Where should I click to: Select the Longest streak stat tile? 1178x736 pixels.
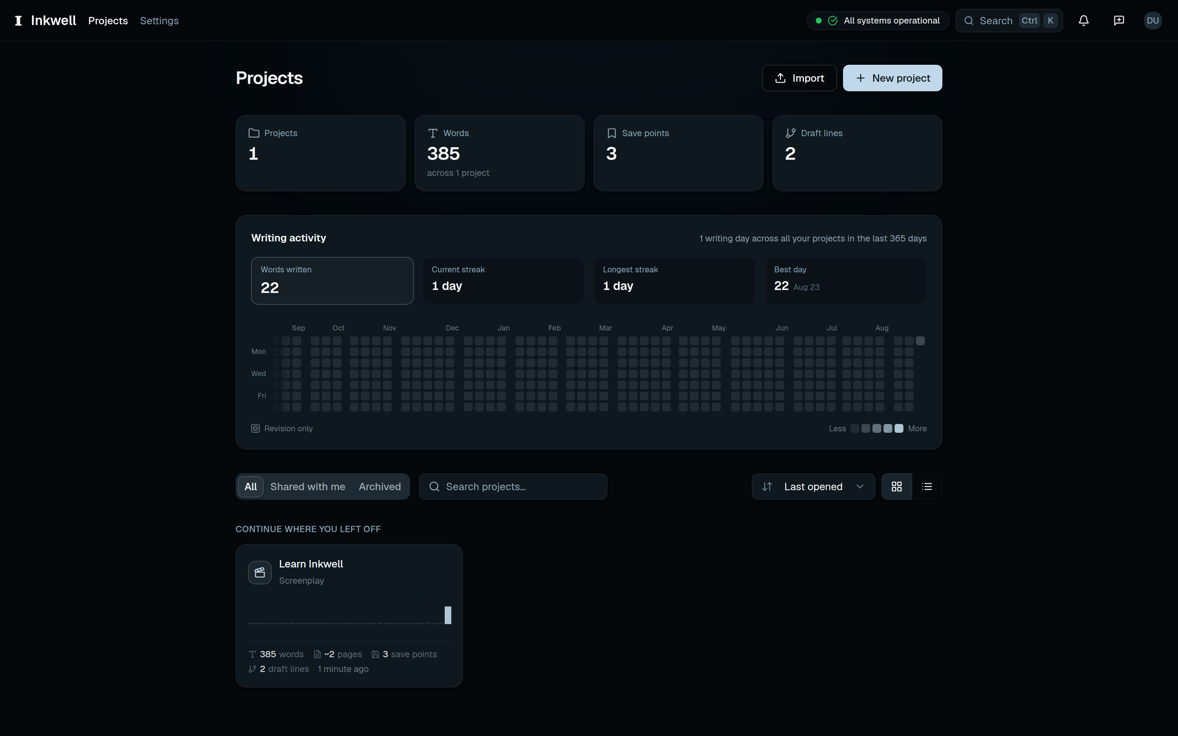click(675, 281)
